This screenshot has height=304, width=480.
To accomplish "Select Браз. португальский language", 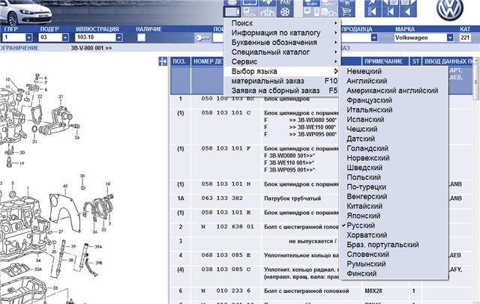I will (x=394, y=244).
